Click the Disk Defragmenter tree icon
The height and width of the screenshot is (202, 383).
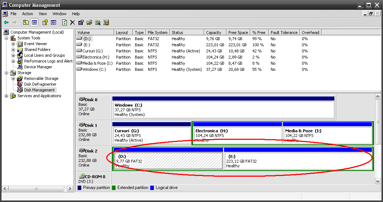20,84
